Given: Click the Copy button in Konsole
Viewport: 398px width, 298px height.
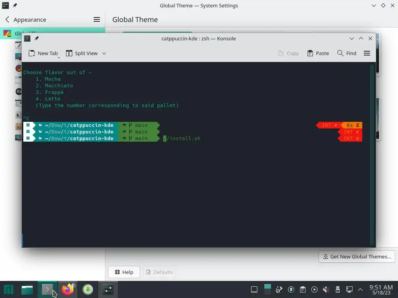Looking at the screenshot, I should click(288, 53).
